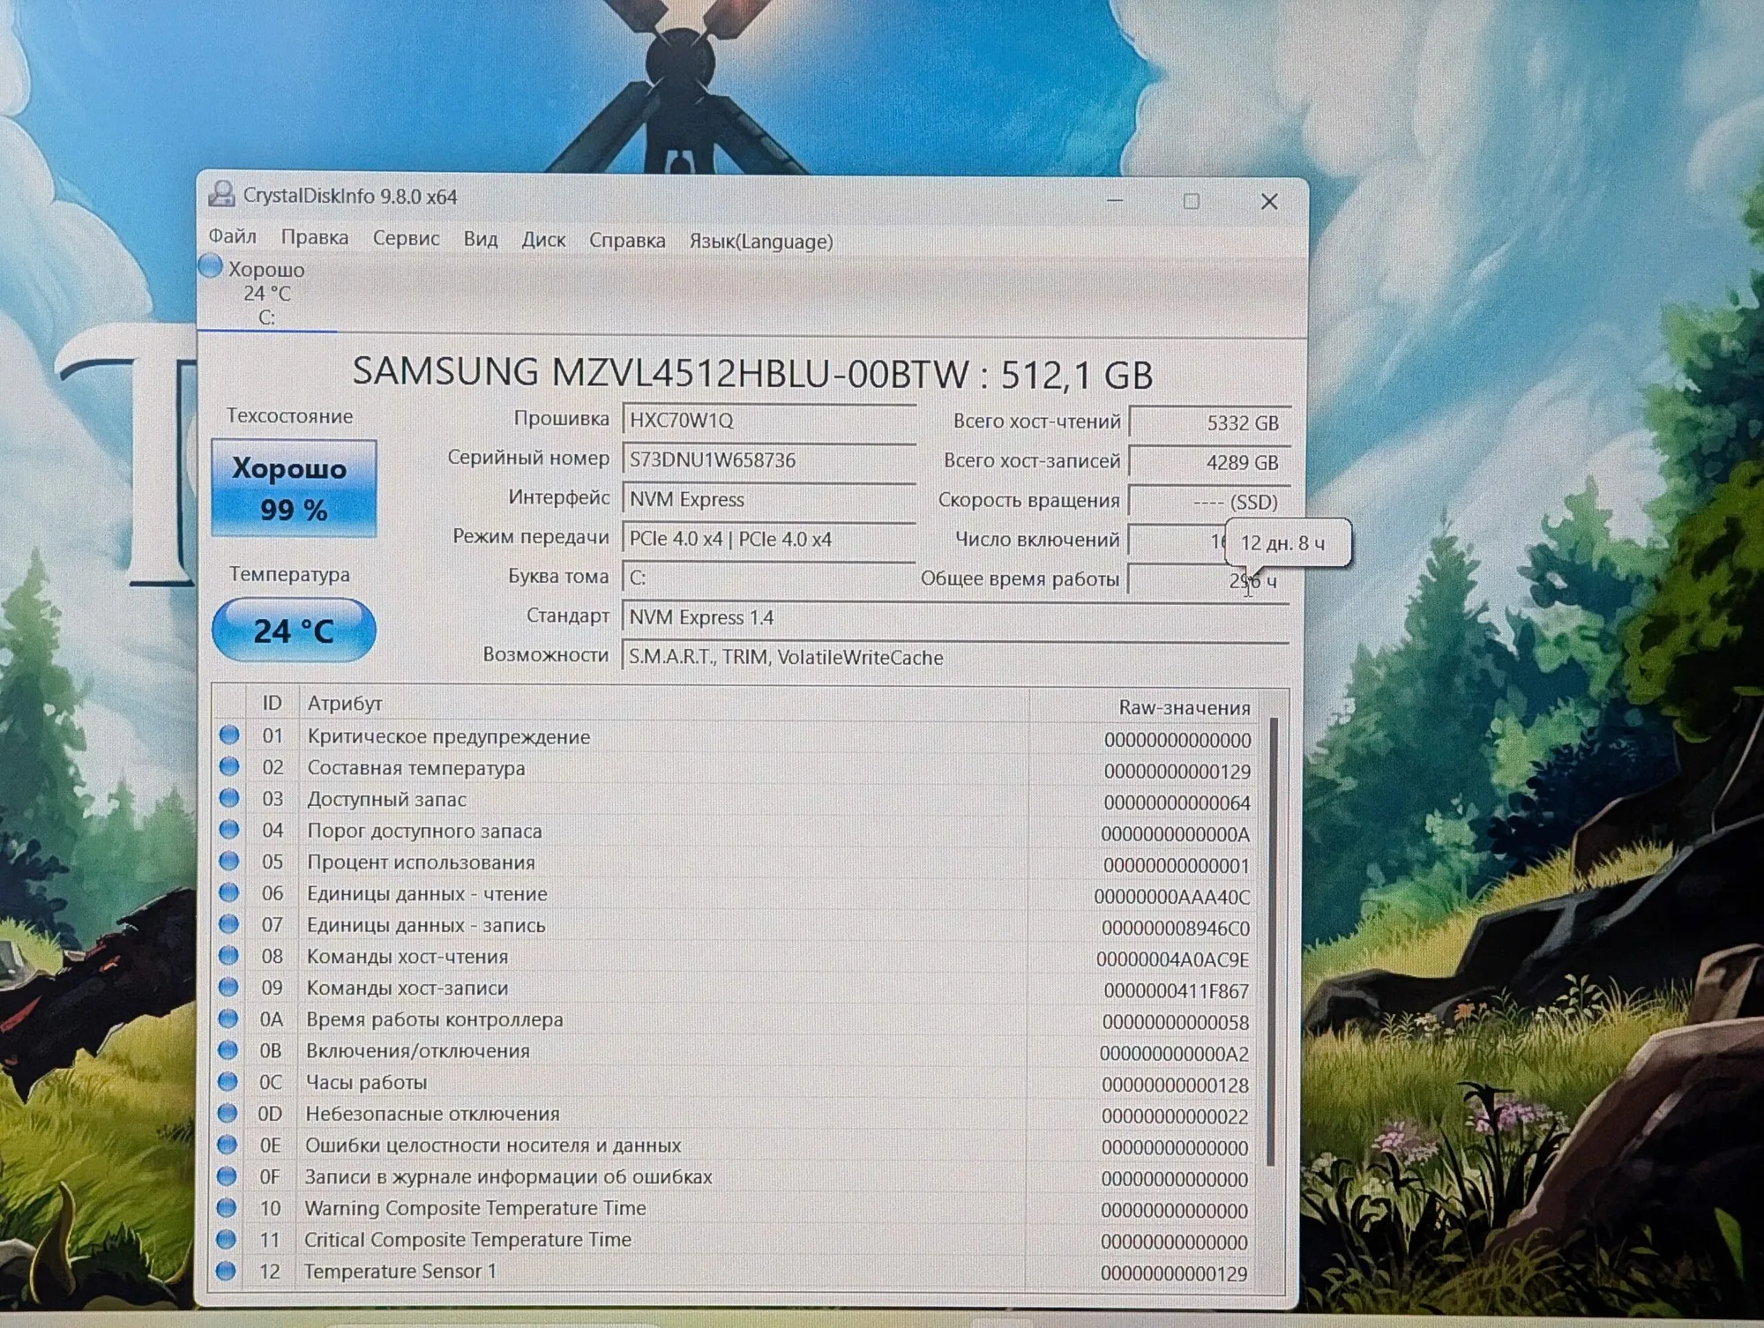
Task: Click the status dot for Небезопасные отключения
Action: click(227, 1113)
